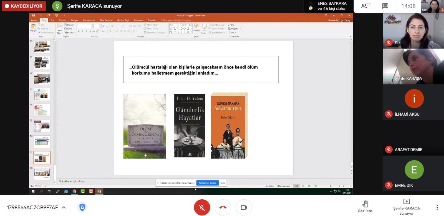Open the three-dot more options menu

coord(437,207)
